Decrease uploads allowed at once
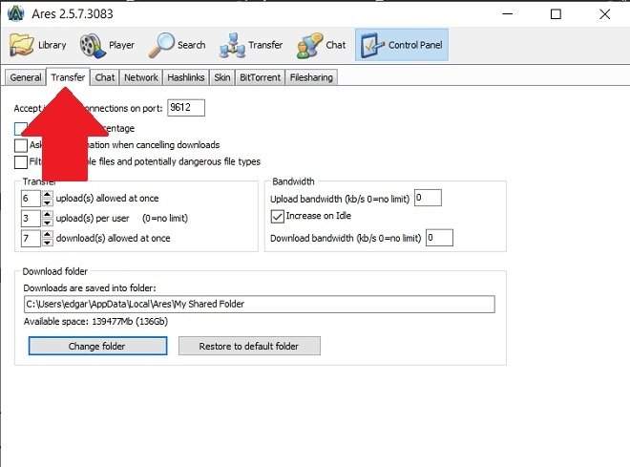Screen dimensions: 630x467 point(48,202)
